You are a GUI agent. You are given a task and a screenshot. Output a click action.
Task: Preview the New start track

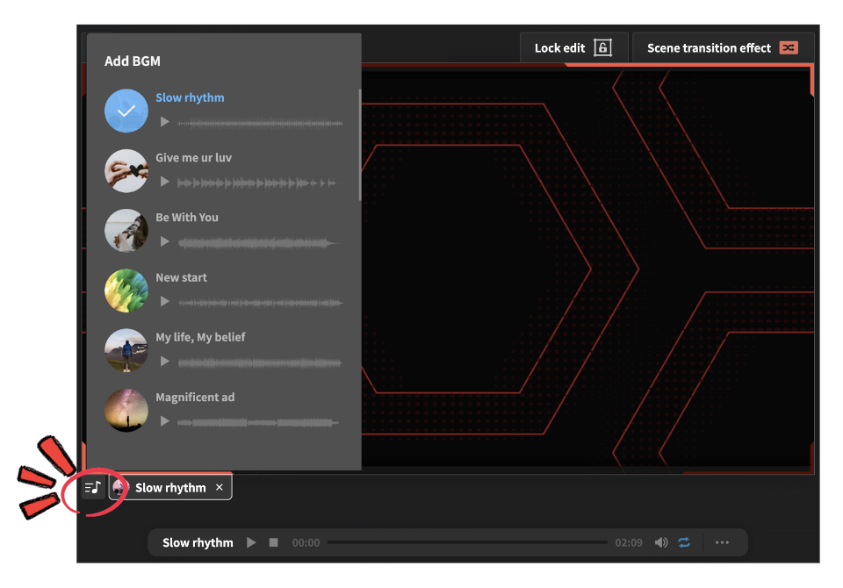pyautogui.click(x=165, y=302)
